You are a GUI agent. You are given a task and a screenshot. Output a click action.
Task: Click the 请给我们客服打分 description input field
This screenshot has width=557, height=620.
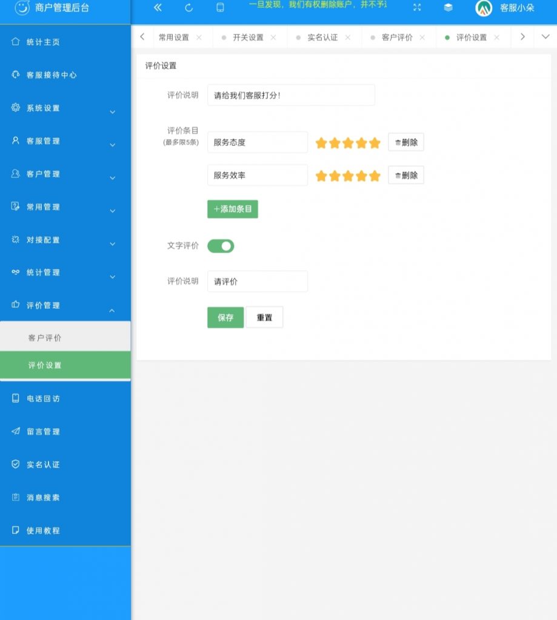(x=291, y=95)
